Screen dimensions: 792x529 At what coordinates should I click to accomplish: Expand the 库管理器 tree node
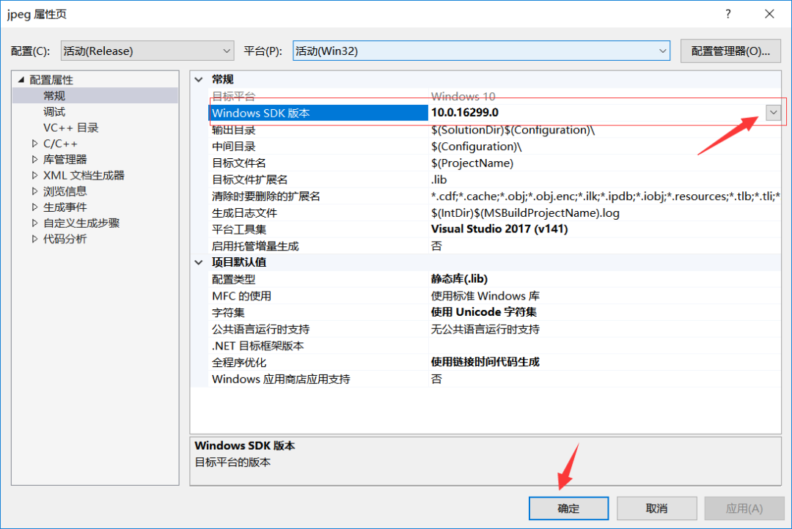pyautogui.click(x=33, y=159)
